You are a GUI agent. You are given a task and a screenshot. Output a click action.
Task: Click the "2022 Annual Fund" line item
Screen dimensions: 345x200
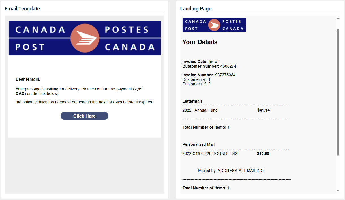coord(200,110)
